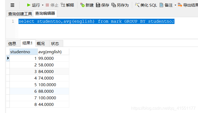Open the hamburger menu icon
The height and width of the screenshot is (113, 198).
point(12,5)
